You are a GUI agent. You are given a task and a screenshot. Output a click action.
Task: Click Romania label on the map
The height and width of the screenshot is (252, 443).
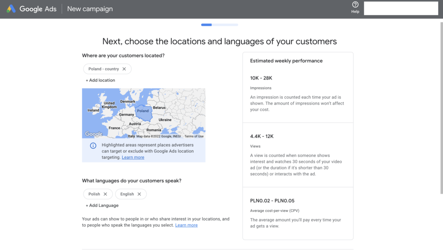tap(154, 130)
